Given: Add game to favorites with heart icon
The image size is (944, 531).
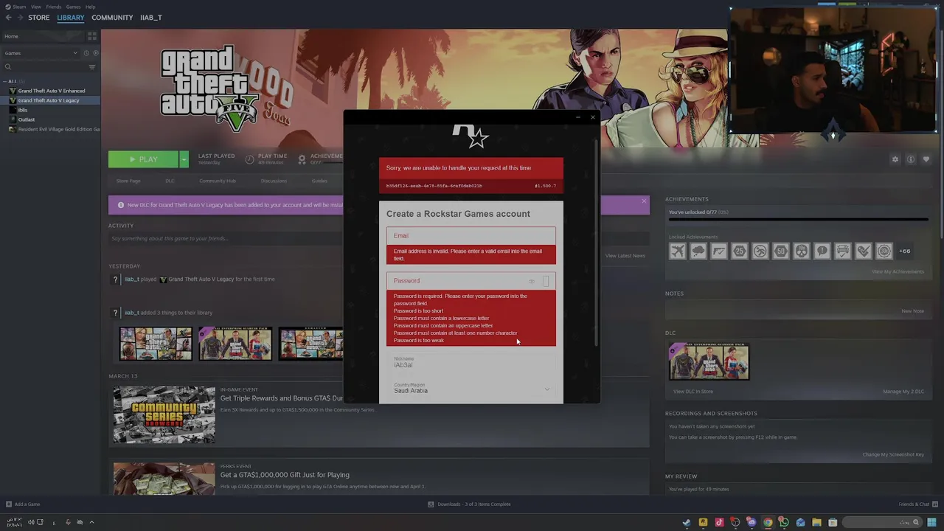Looking at the screenshot, I should [926, 159].
